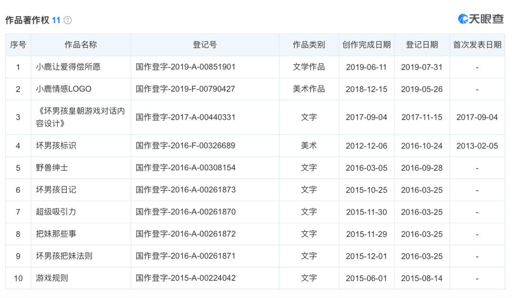Click the 野兽绅士 work name
Screen dimensions: 512x298
coord(52,168)
